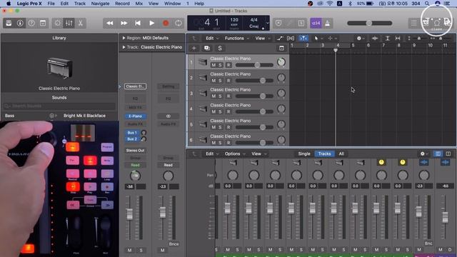This screenshot has height=257, width=457.
Task: Click the Bus 1 send slot
Action: [132, 133]
